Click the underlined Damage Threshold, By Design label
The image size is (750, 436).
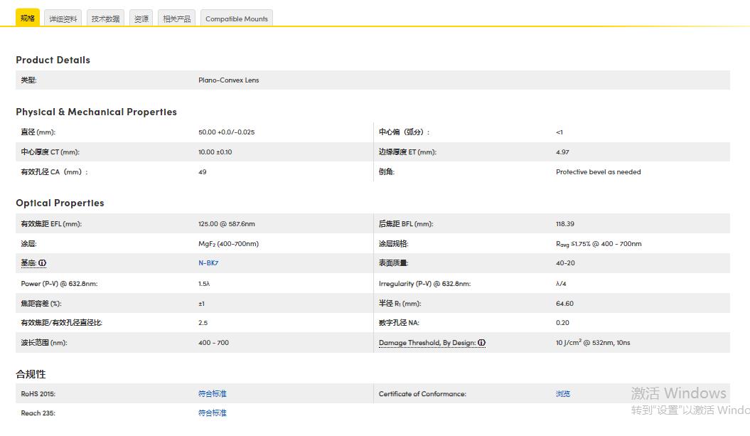[427, 343]
